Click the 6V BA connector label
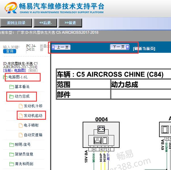Screen dimensions: 171x170 162,144
